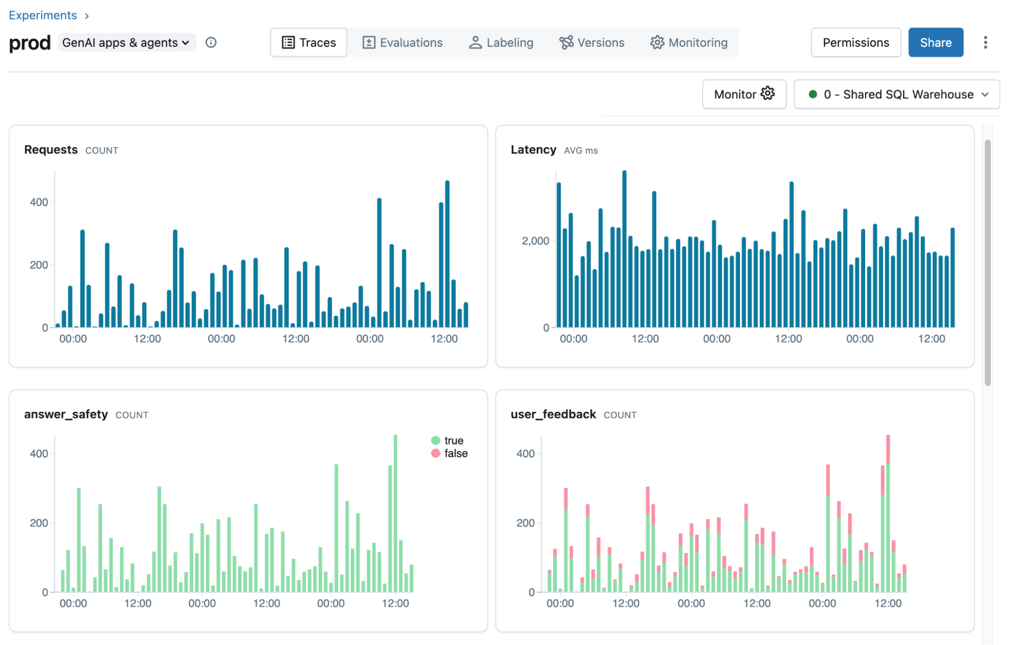Go to the Experiments breadcrumb link
The image size is (1009, 645).
[43, 15]
